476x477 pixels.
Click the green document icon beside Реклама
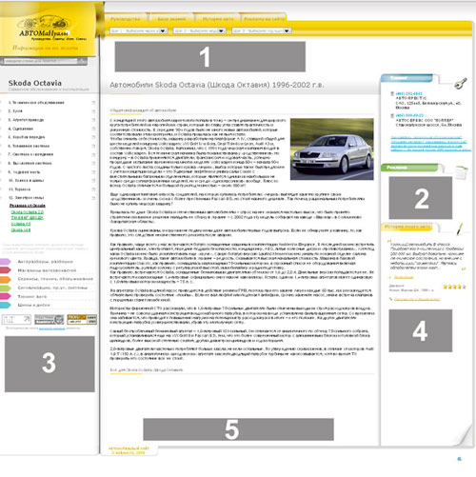(462, 171)
